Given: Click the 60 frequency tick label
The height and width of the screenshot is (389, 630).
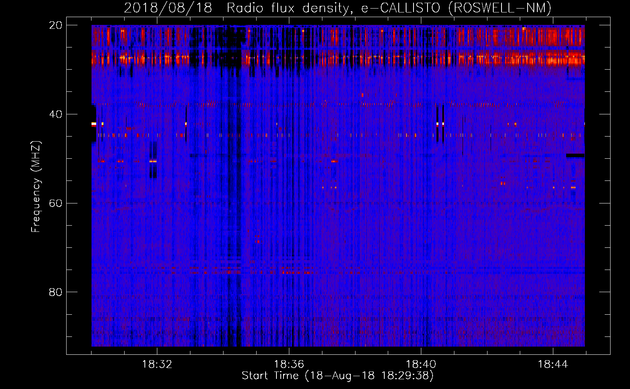Looking at the screenshot, I should click(56, 203).
